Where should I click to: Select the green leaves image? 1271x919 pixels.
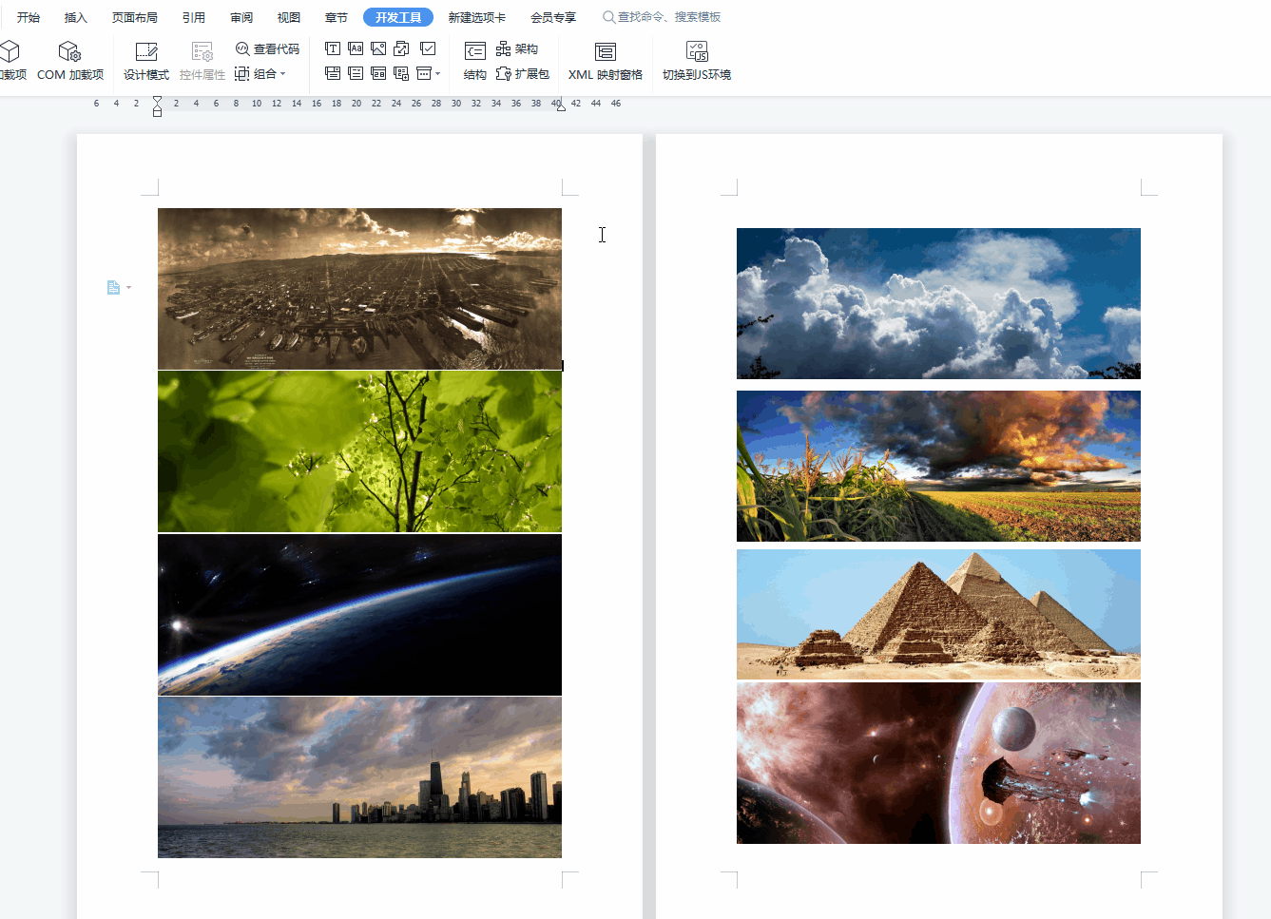pyautogui.click(x=359, y=451)
